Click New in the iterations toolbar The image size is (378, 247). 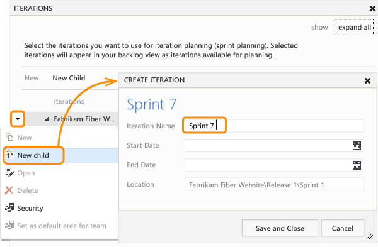click(31, 78)
